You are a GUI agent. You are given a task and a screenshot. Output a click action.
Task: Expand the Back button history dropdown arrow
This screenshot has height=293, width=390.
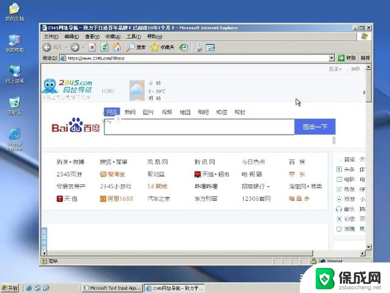tap(66, 47)
